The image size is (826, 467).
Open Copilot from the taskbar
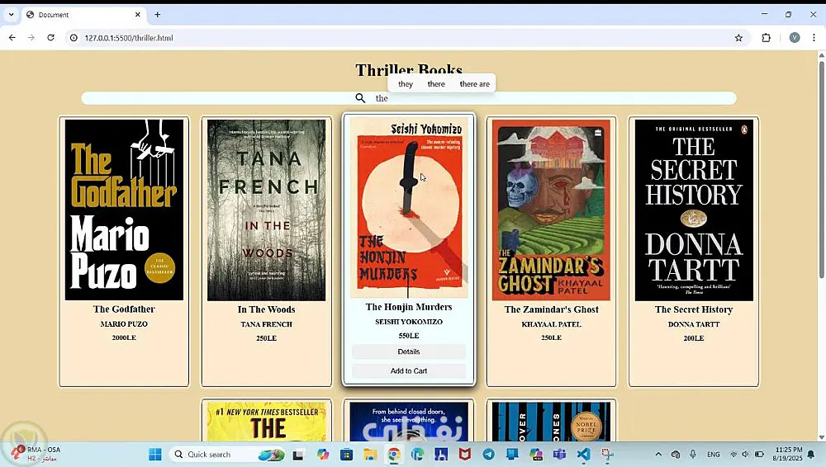click(323, 454)
